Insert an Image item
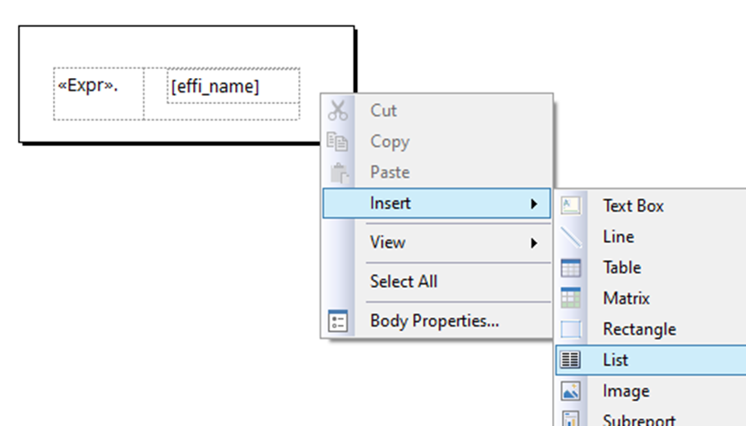 coord(651,391)
